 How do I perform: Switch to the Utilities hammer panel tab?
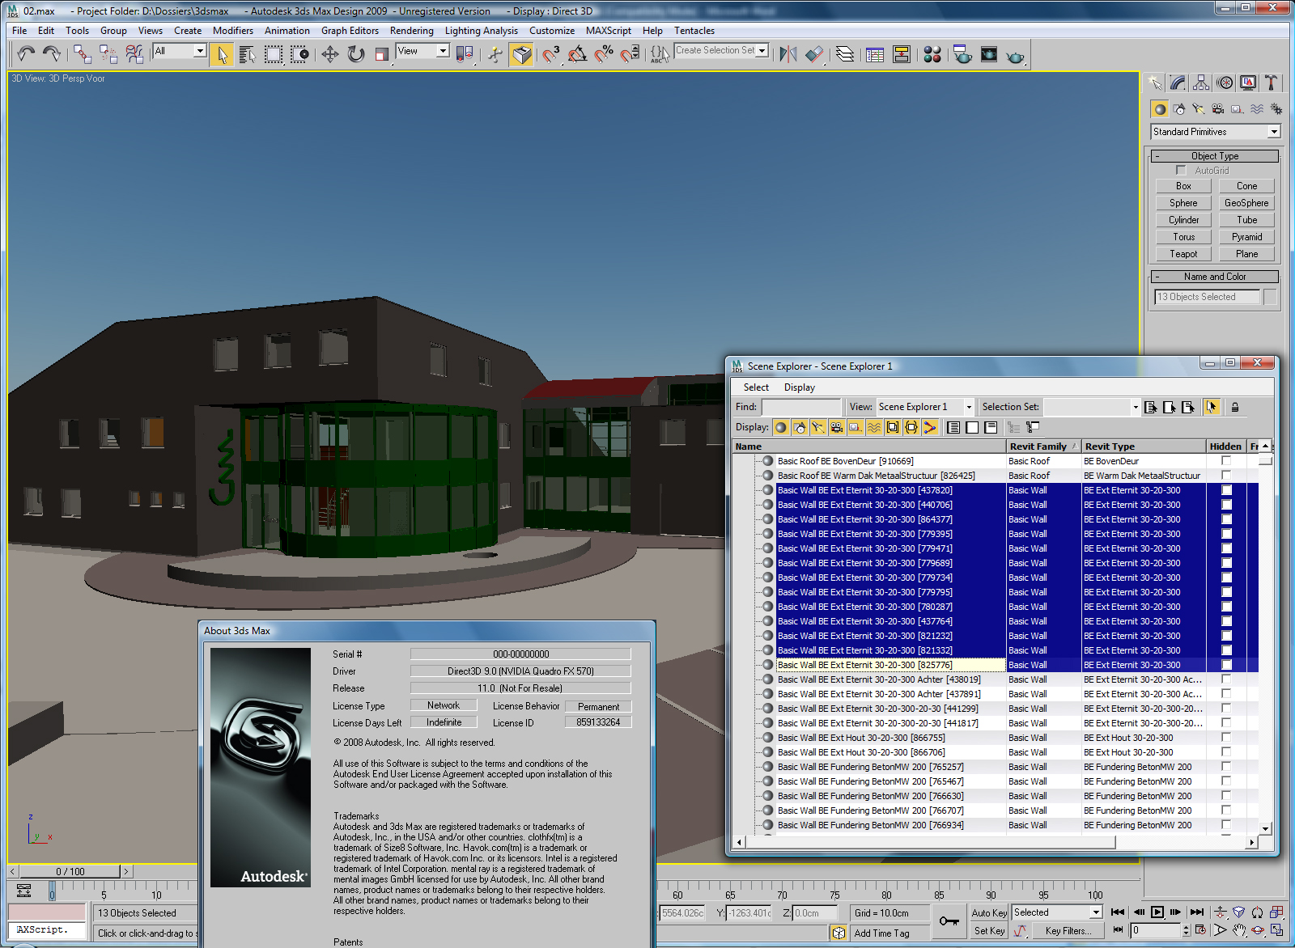(x=1271, y=83)
